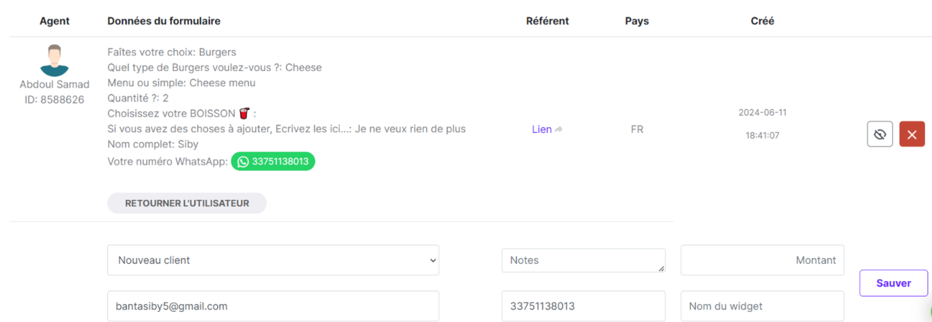Click the Nom du widget field

[762, 306]
